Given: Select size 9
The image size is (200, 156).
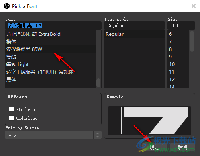Looking at the screenshot, I should 178,57.
